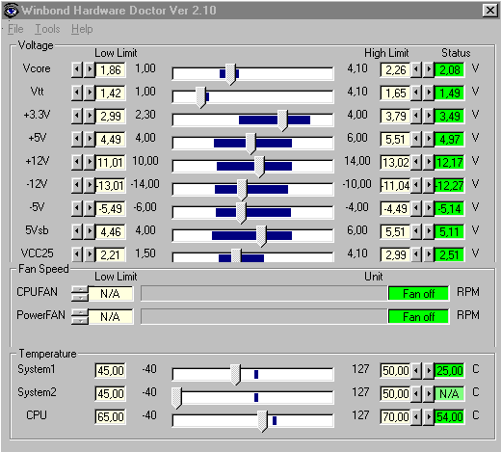Screen dimensions: 501x452
Task: Lower PowerFAN low limit with down spinner
Action: (x=80, y=320)
